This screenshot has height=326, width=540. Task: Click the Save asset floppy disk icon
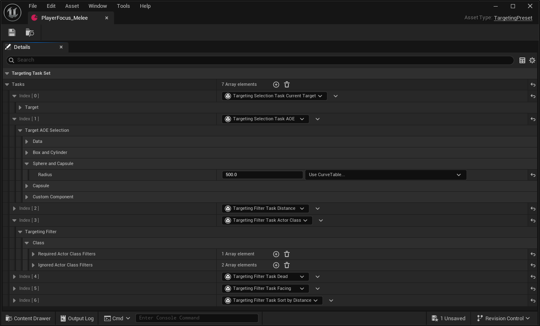[12, 32]
